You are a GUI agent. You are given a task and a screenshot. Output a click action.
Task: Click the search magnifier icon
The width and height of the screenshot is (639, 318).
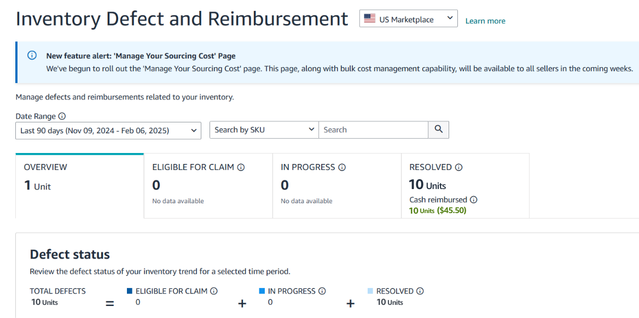click(438, 129)
